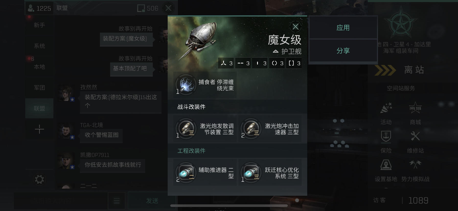Click the chat message input field

pos(61,201)
